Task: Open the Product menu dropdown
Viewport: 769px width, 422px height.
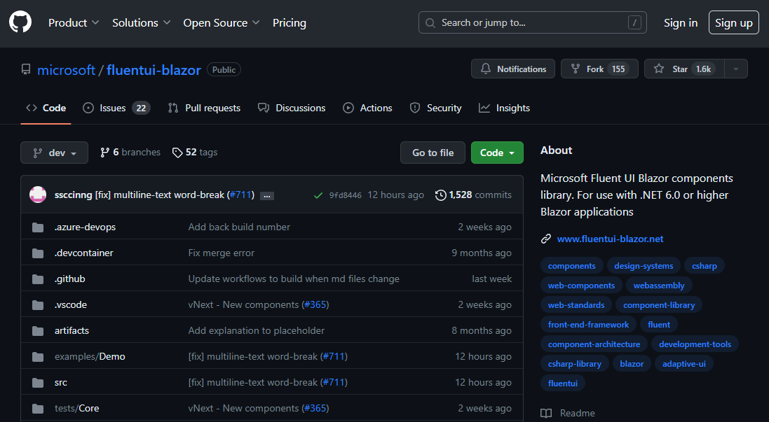Action: click(x=74, y=22)
